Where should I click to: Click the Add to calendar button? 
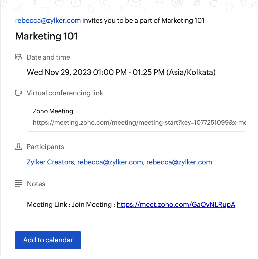click(x=48, y=240)
